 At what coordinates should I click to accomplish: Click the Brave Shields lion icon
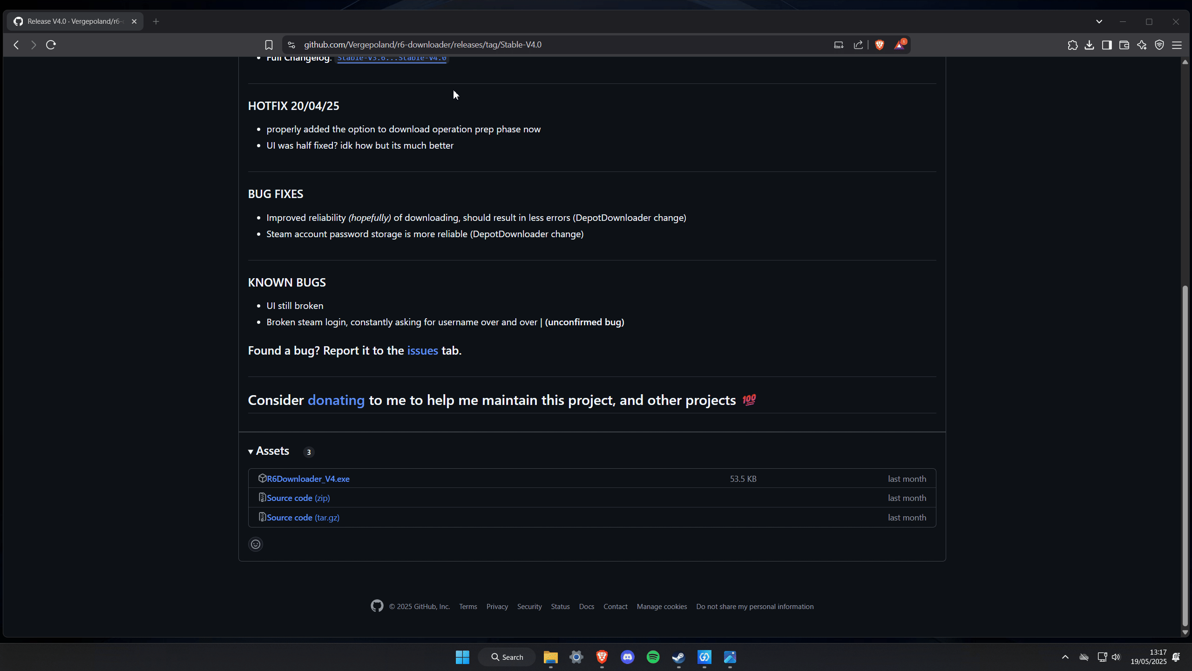[x=880, y=45]
